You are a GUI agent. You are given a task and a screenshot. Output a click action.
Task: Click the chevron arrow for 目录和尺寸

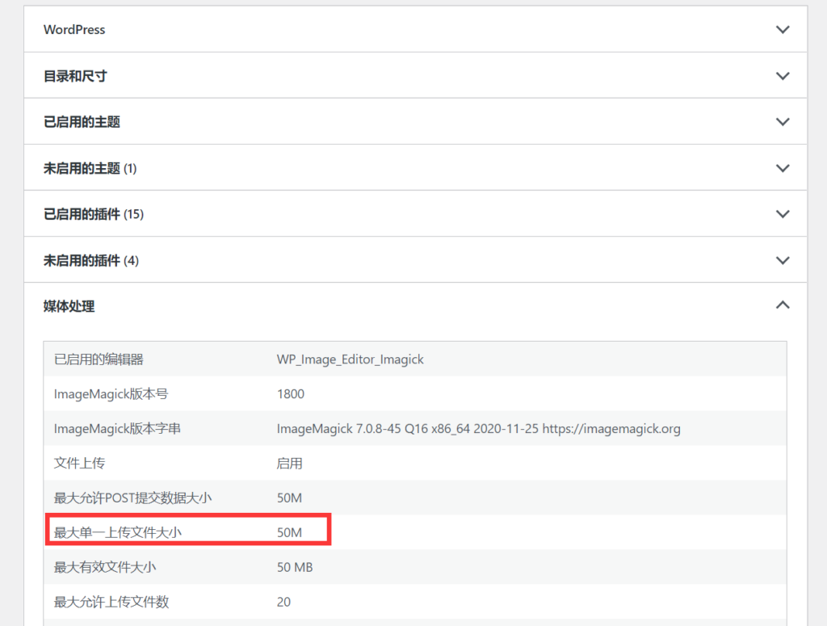click(782, 76)
